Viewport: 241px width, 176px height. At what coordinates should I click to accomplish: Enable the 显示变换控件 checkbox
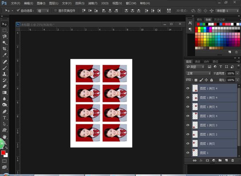pos(55,10)
